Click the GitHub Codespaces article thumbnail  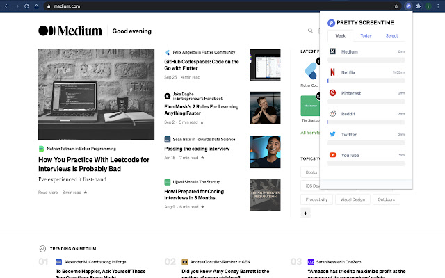(x=265, y=65)
